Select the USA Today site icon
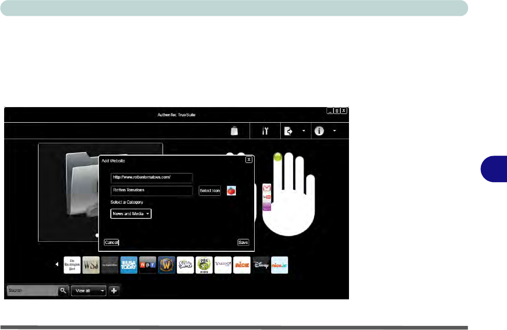This screenshot has height=330, width=507. pos(129,265)
